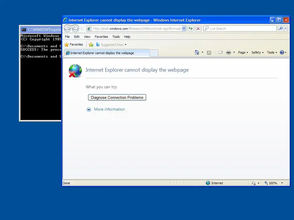Print the page with printer icon
294x220 pixels.
coord(228,52)
